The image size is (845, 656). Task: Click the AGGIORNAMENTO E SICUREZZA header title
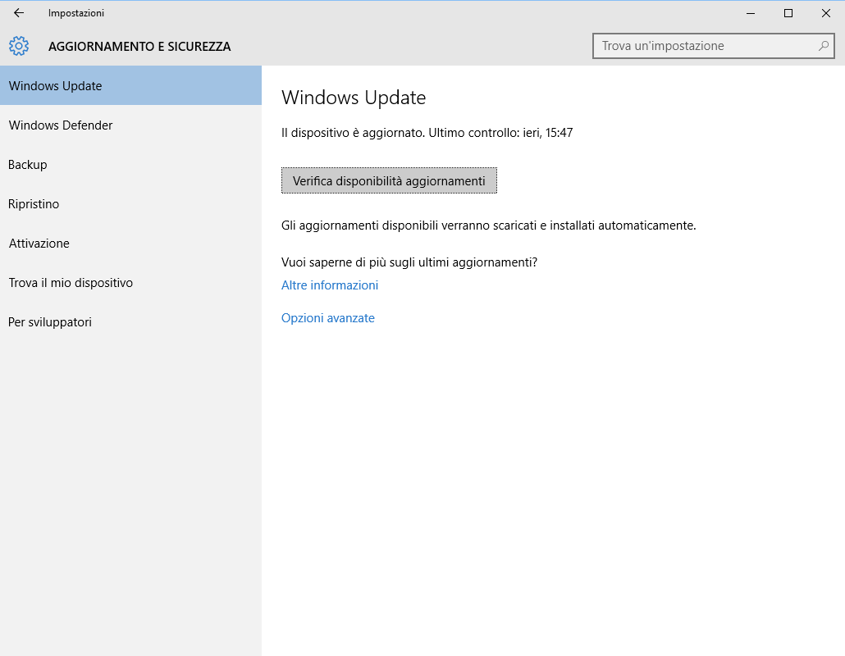[x=139, y=46]
